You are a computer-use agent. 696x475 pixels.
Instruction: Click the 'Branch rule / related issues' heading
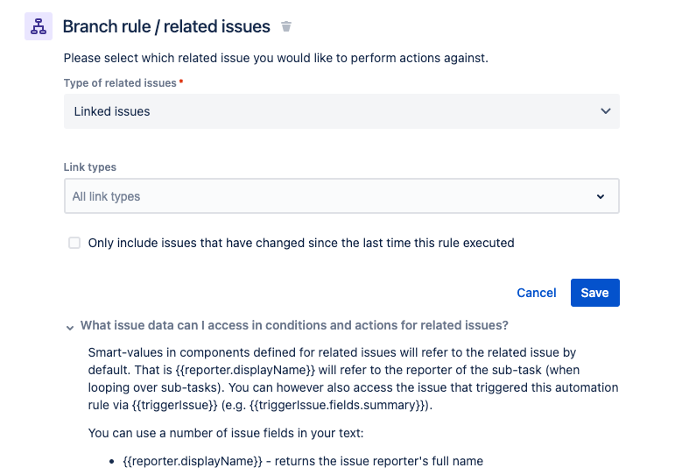166,27
